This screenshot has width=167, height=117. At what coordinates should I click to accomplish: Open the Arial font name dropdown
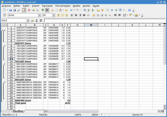click(x=39, y=15)
